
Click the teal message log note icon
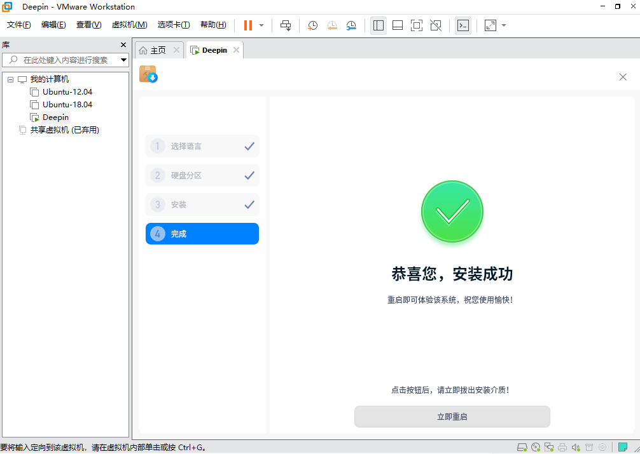(x=623, y=448)
